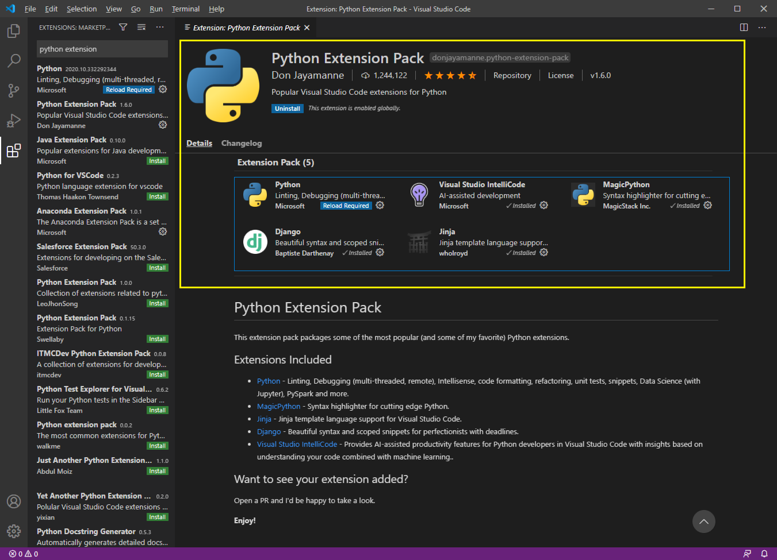The height and width of the screenshot is (560, 777).
Task: Click the scroll-to-top arrow button
Action: point(703,522)
